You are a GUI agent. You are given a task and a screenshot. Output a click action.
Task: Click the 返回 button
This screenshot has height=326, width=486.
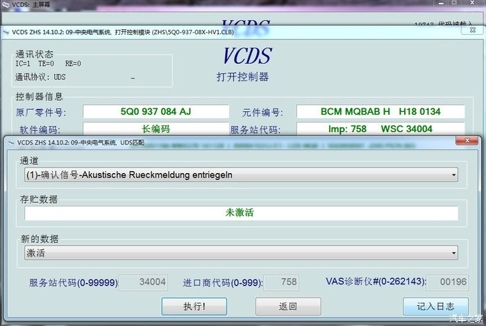(288, 306)
